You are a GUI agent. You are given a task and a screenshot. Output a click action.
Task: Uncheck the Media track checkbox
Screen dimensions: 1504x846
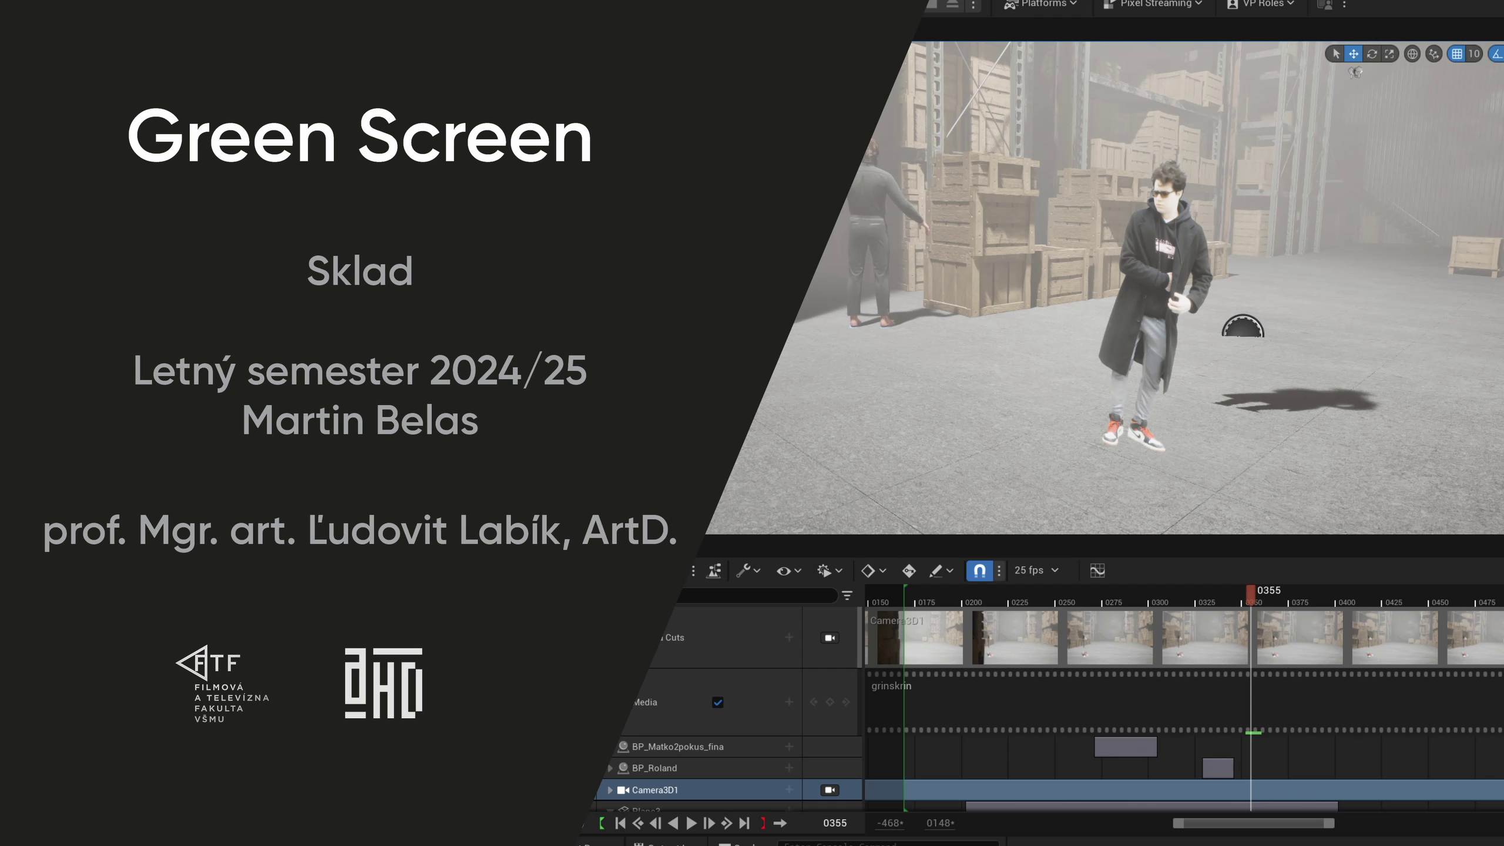coord(717,702)
